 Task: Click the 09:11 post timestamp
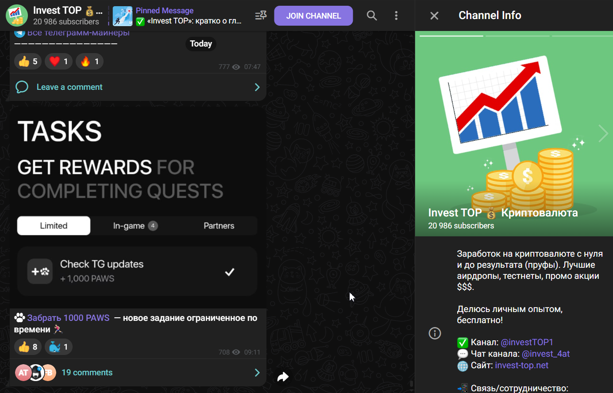tap(252, 352)
